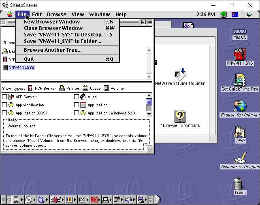The image size is (260, 205).
Task: Click the Control Strip right scroll arrow
Action: (151, 200)
